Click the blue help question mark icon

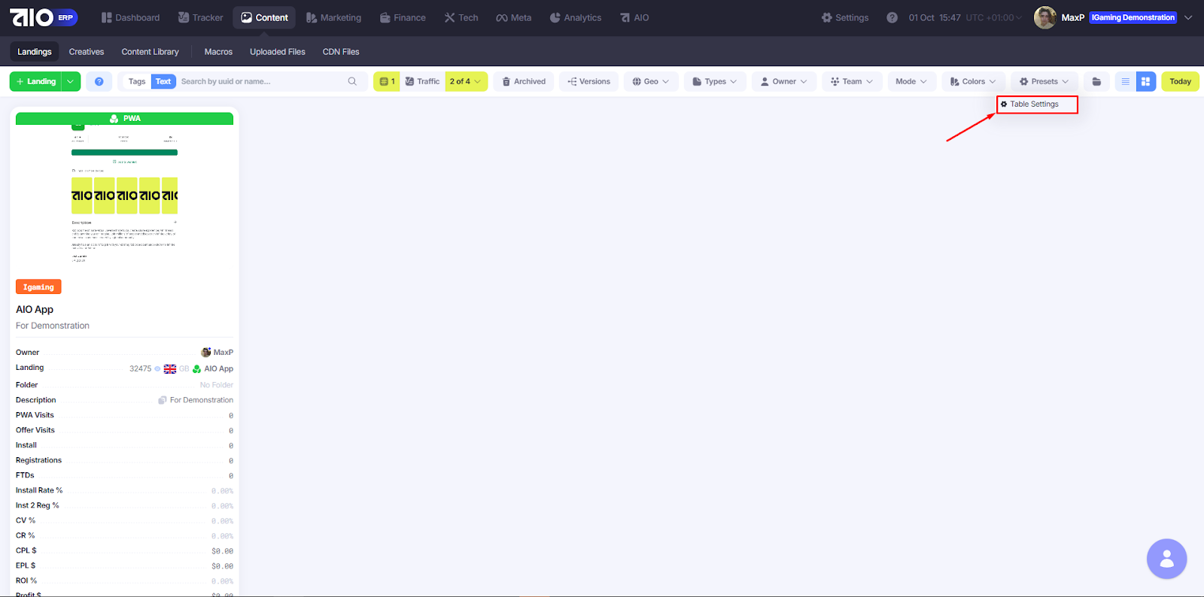click(x=99, y=81)
